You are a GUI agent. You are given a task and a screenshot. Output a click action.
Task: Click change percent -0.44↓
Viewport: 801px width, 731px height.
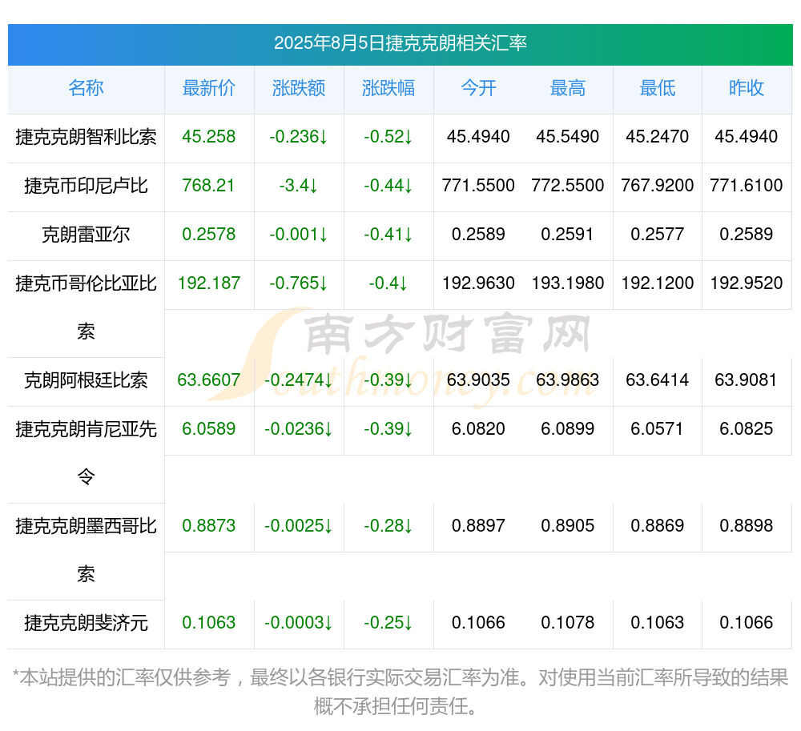(x=388, y=185)
